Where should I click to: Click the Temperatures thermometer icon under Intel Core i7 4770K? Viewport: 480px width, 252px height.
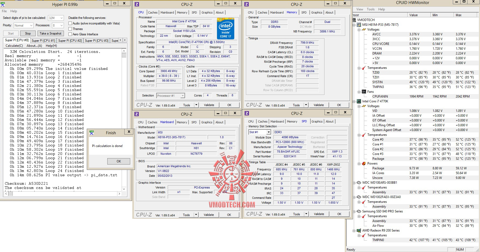click(364, 135)
